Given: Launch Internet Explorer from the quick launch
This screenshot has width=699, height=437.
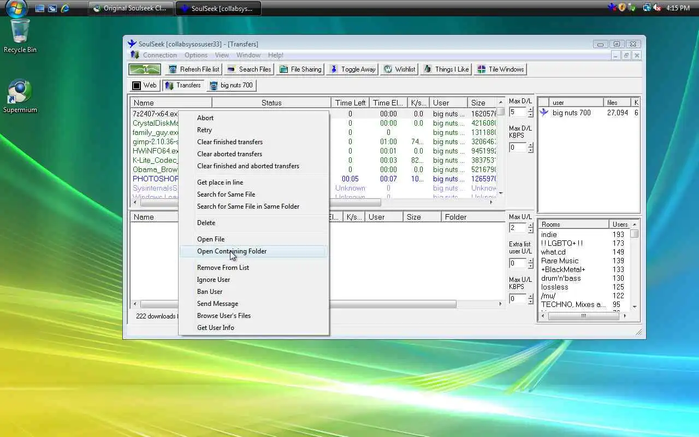Looking at the screenshot, I should [66, 8].
